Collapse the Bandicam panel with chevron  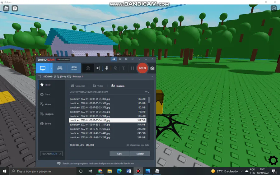pyautogui.click(x=152, y=76)
